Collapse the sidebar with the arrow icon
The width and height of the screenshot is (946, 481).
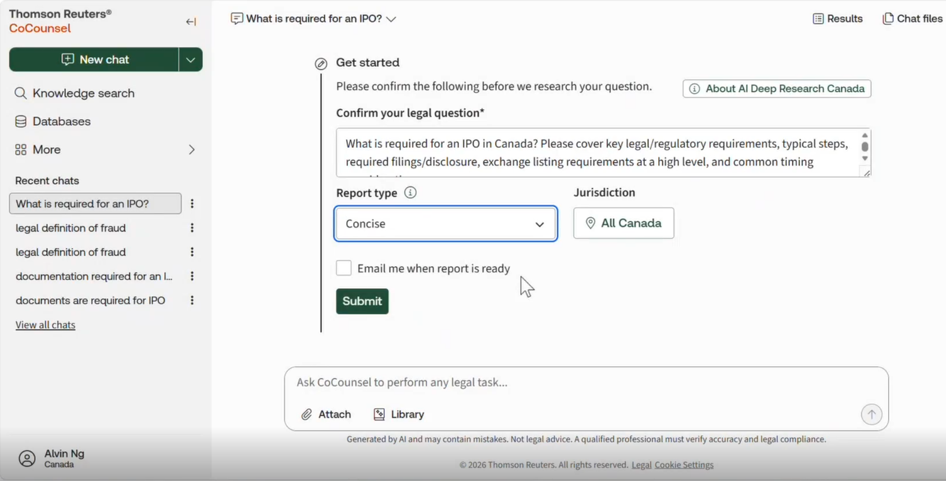click(191, 22)
